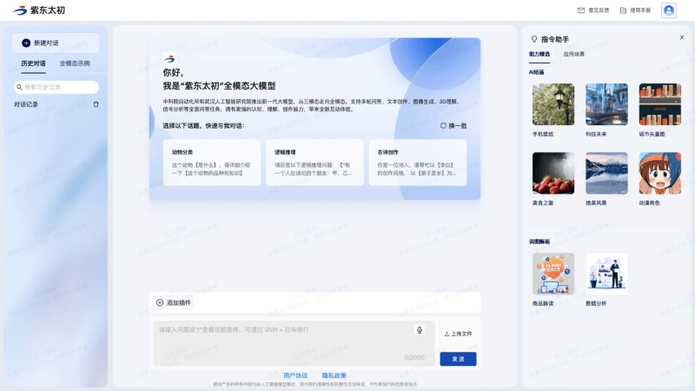The width and height of the screenshot is (695, 391).
Task: Open the 用户协议 link
Action: tap(295, 375)
